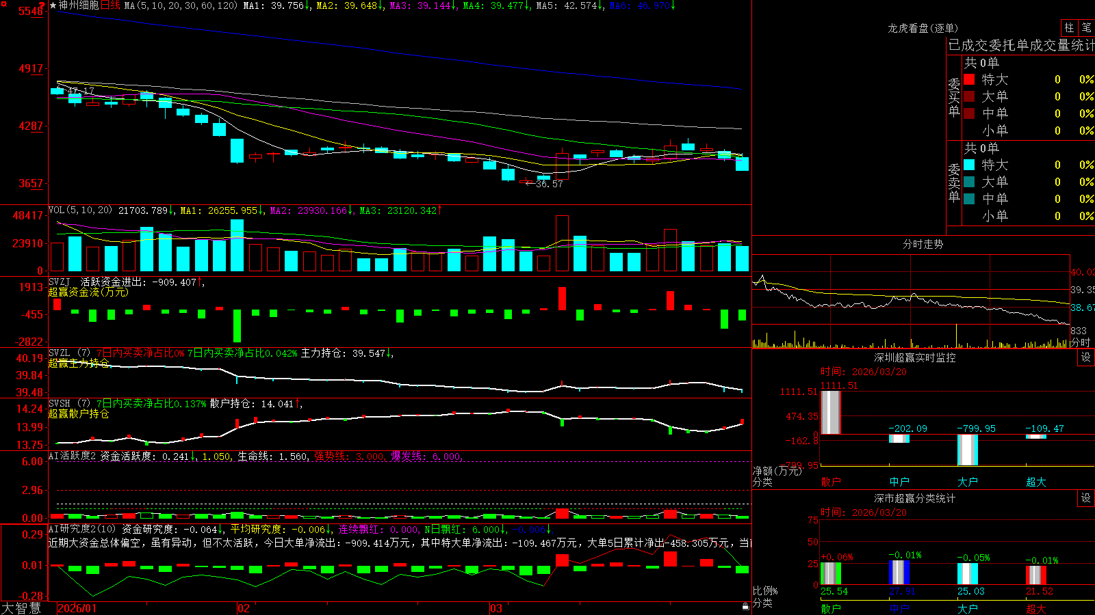Click the teal 中单 sell-order swatch
Viewport: 1095px width, 615px height.
(969, 199)
